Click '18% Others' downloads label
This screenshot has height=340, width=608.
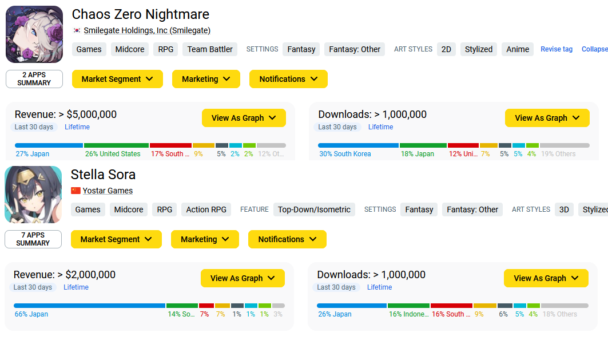tap(559, 314)
